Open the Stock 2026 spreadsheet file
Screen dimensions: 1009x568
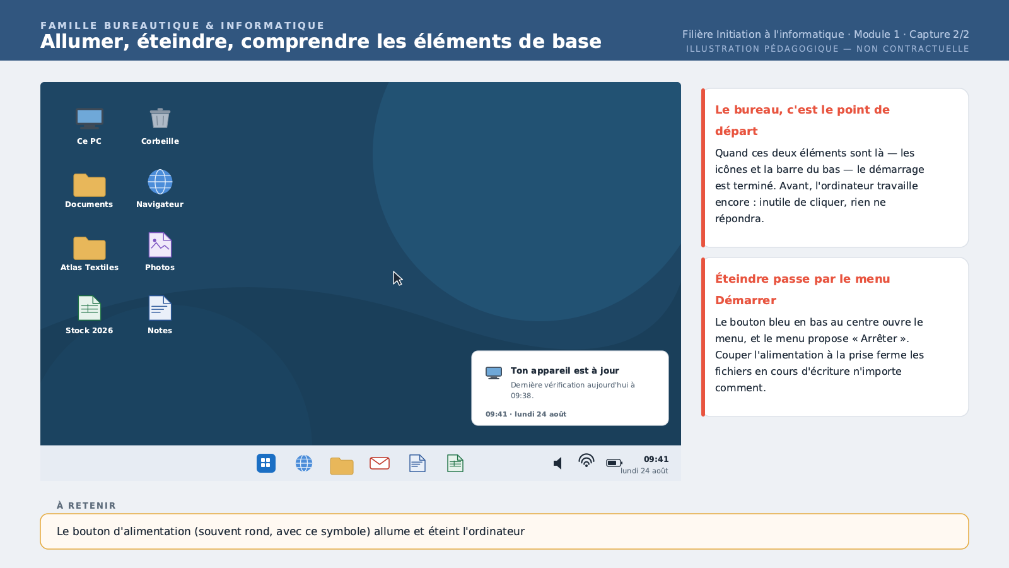pyautogui.click(x=89, y=315)
